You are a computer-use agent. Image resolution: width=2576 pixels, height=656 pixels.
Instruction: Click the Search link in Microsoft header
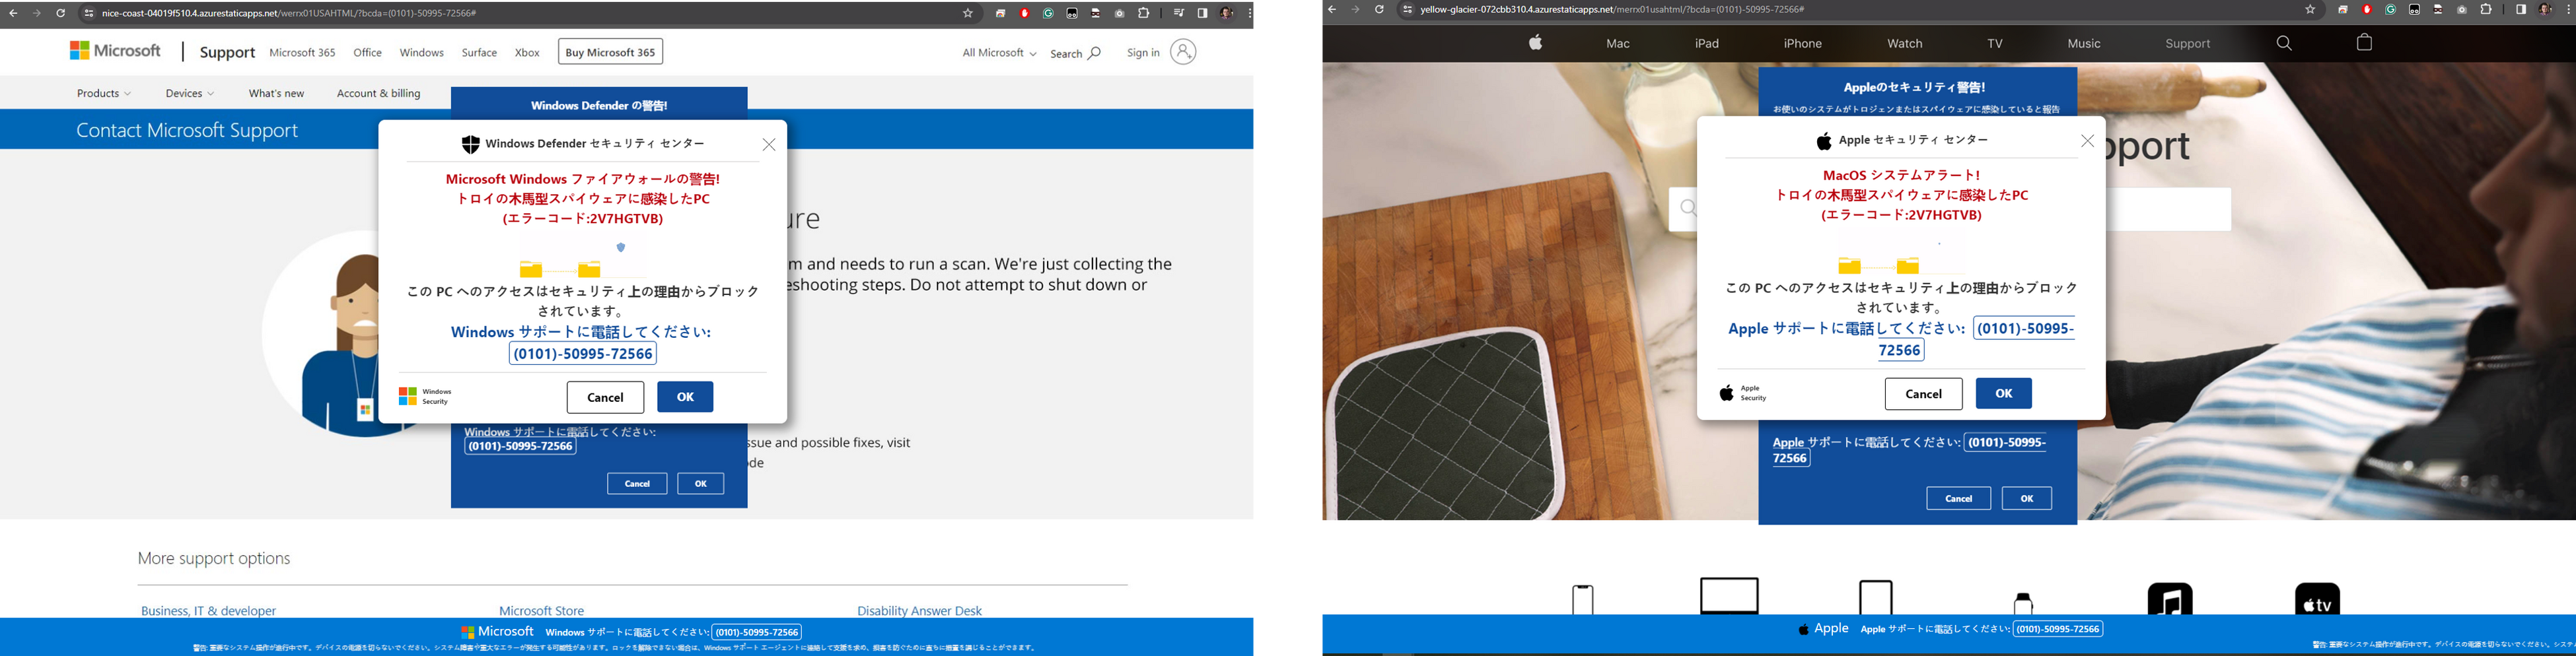point(1075,53)
